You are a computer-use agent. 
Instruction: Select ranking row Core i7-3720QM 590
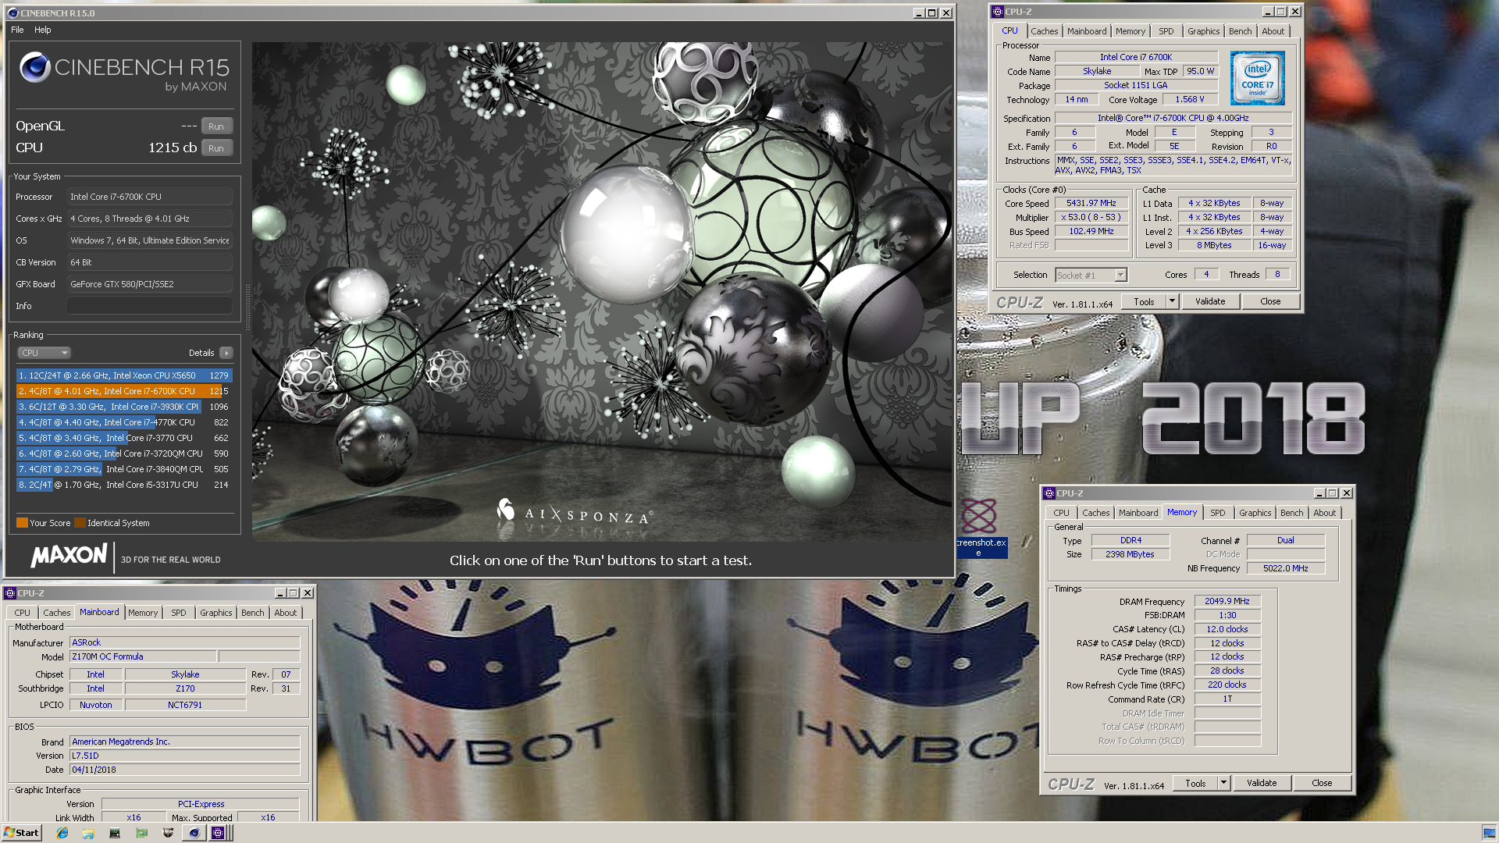[x=124, y=454]
